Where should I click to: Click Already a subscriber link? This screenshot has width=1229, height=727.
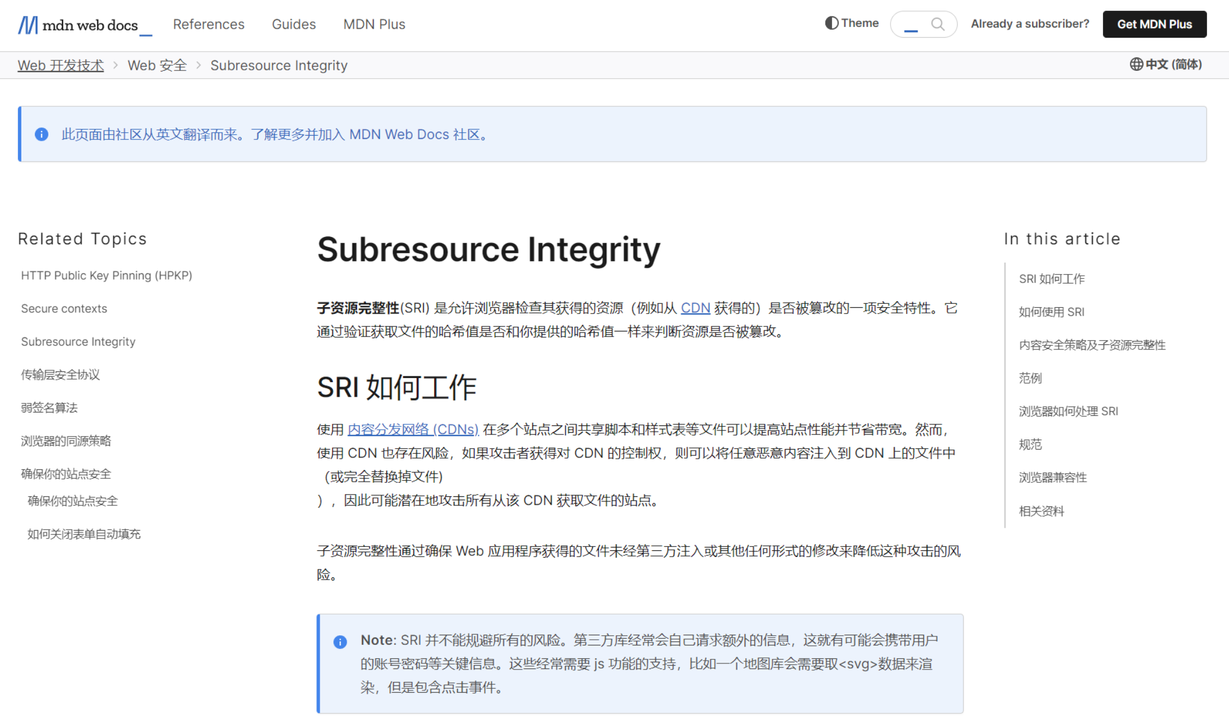point(1030,24)
